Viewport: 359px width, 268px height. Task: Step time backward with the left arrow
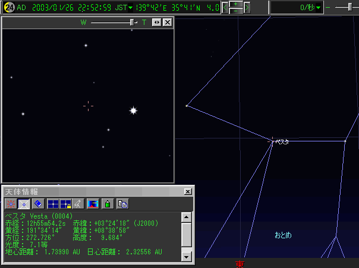225,8
